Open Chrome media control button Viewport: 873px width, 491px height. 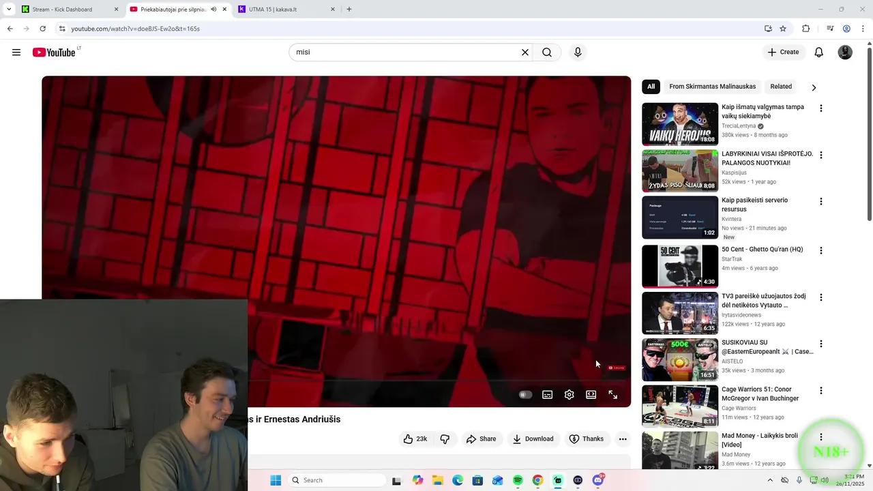pos(830,29)
